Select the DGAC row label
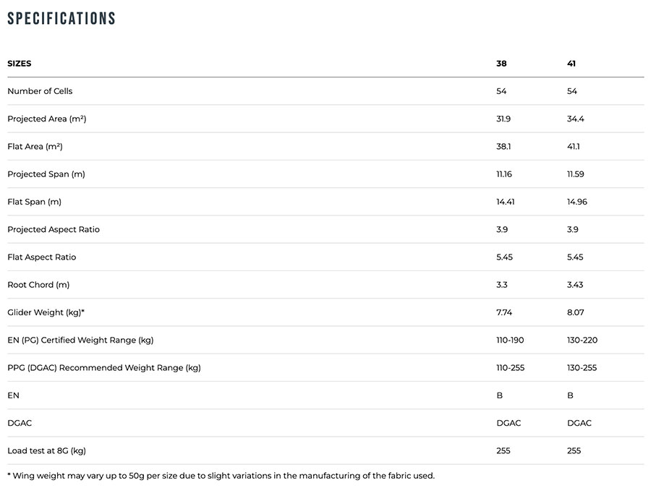Screen dimensions: 651x488 pos(20,423)
